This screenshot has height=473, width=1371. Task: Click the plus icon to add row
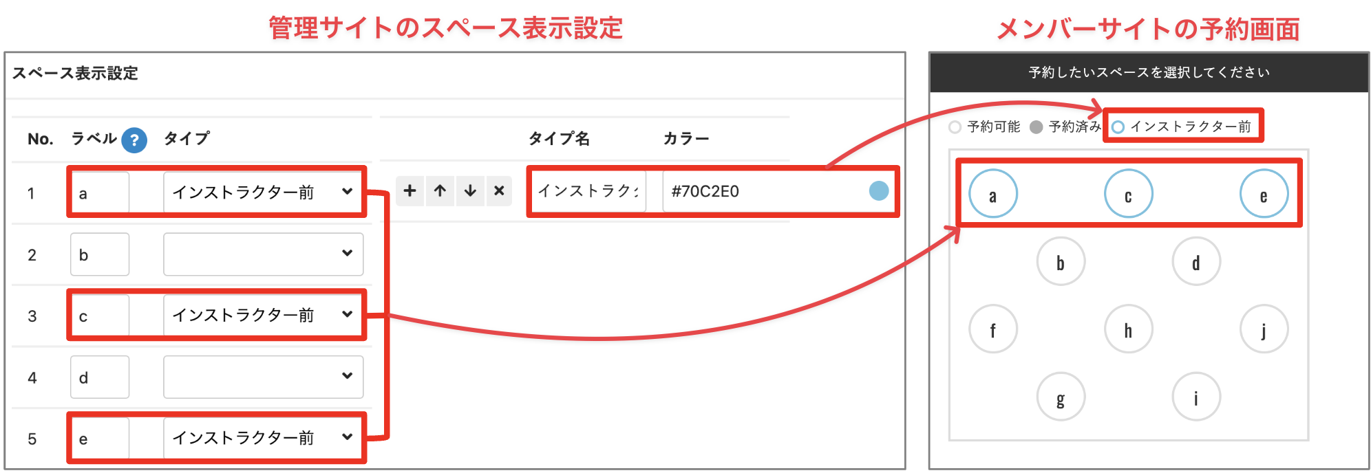pyautogui.click(x=410, y=191)
